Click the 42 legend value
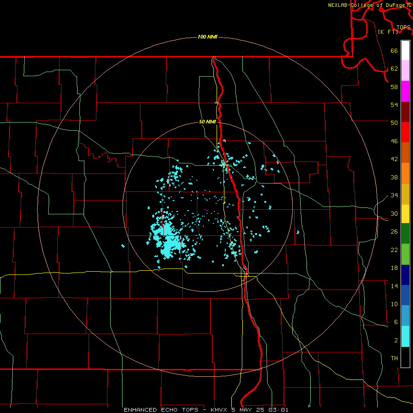Screen dimensions: 413x413 click(x=394, y=159)
